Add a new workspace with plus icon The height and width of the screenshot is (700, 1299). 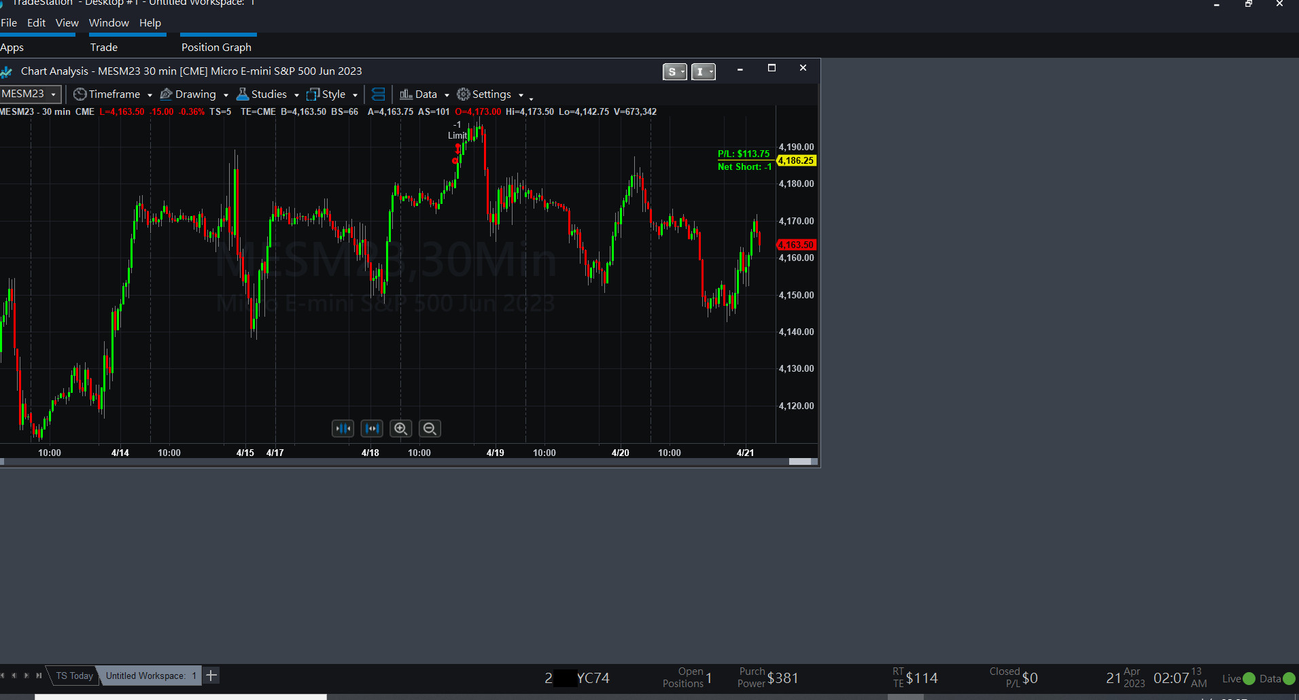211,676
